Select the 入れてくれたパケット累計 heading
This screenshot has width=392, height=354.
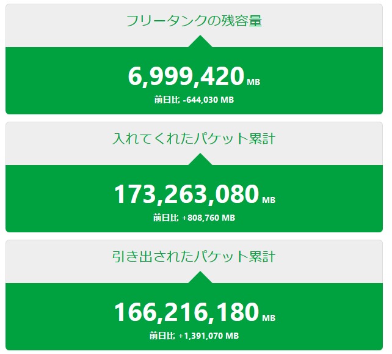pyautogui.click(x=194, y=139)
